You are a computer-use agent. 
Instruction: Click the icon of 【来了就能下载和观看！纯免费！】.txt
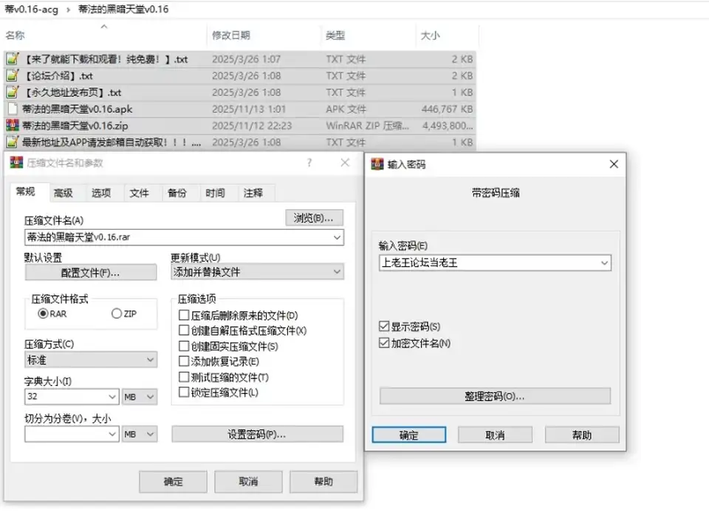click(x=13, y=59)
